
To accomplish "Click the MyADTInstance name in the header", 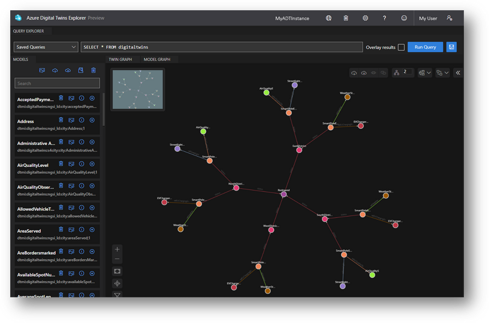I will 292,19.
